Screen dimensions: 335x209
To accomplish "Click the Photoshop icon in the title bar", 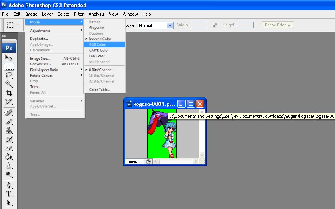I will click(x=4, y=5).
